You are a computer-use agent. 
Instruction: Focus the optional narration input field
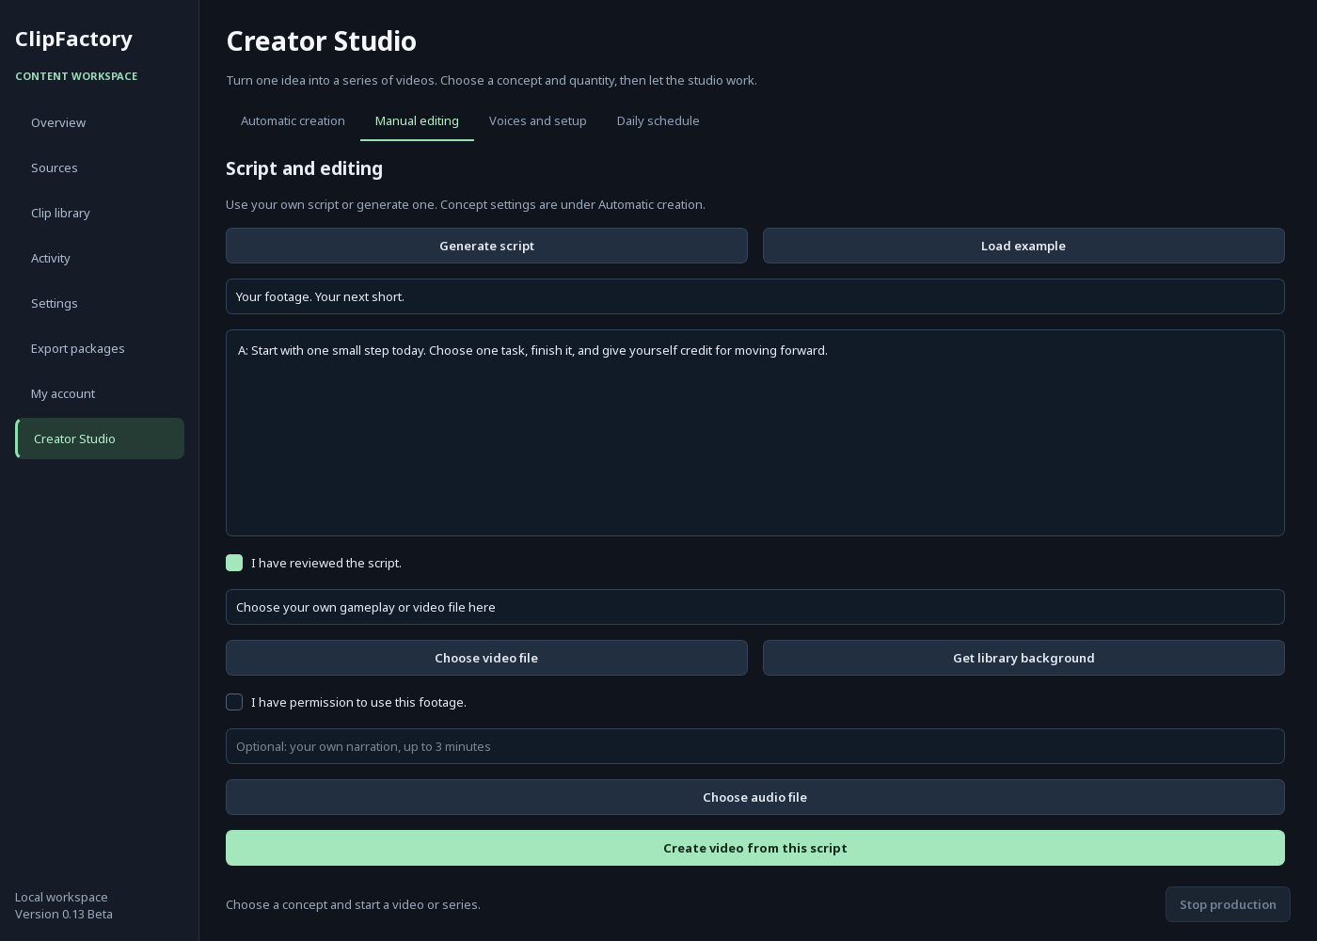[755, 746]
